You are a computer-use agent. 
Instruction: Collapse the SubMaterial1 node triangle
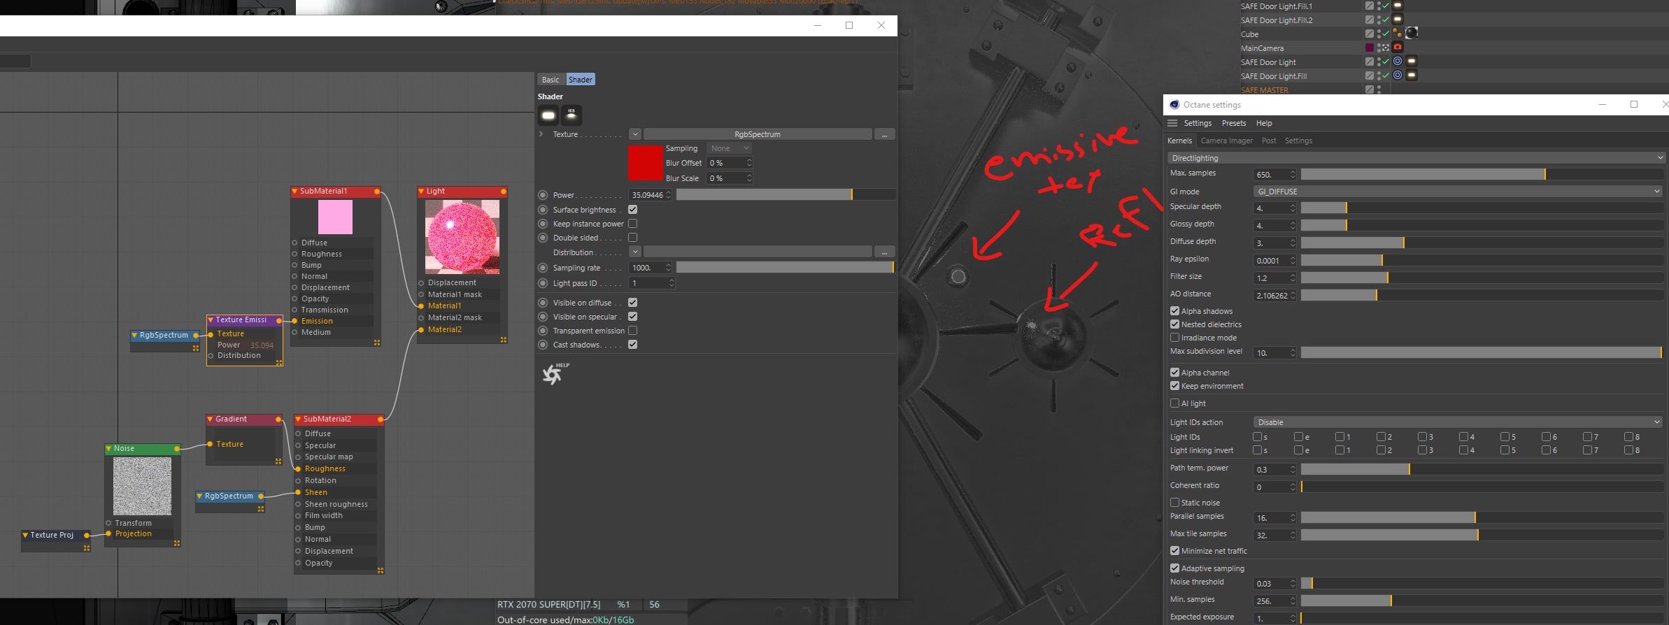pyautogui.click(x=296, y=191)
